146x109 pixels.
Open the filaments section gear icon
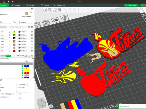(x=32, y=27)
